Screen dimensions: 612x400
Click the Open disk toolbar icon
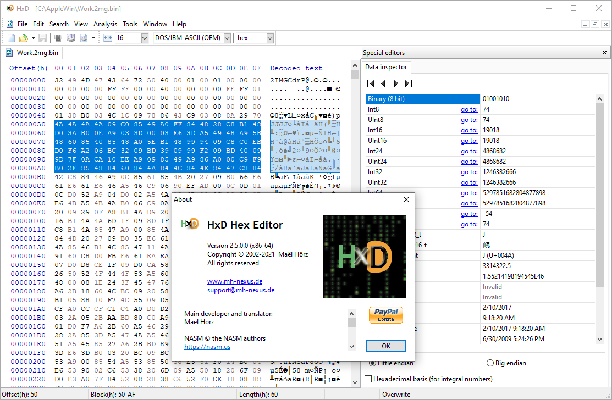[70, 38]
